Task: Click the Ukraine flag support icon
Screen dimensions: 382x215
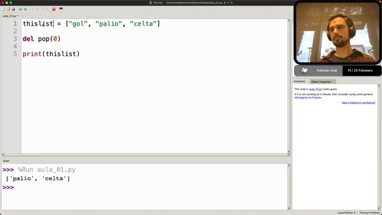Action: 61,10
